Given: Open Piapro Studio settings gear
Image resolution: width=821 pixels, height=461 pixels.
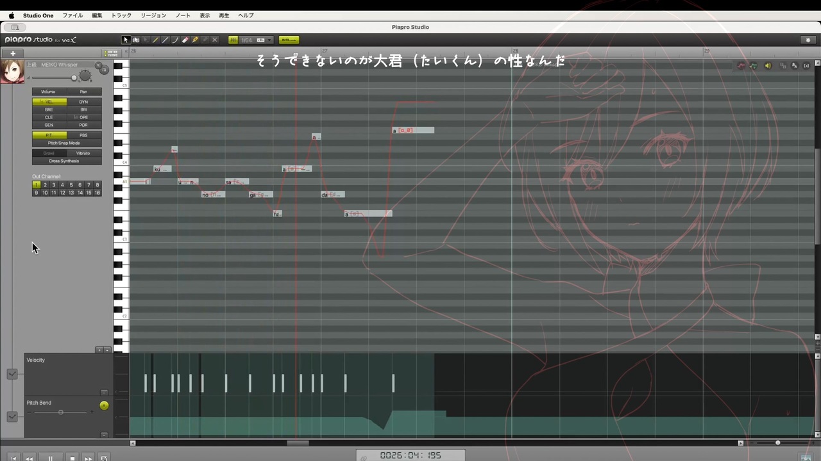Looking at the screenshot, I should tap(808, 40).
